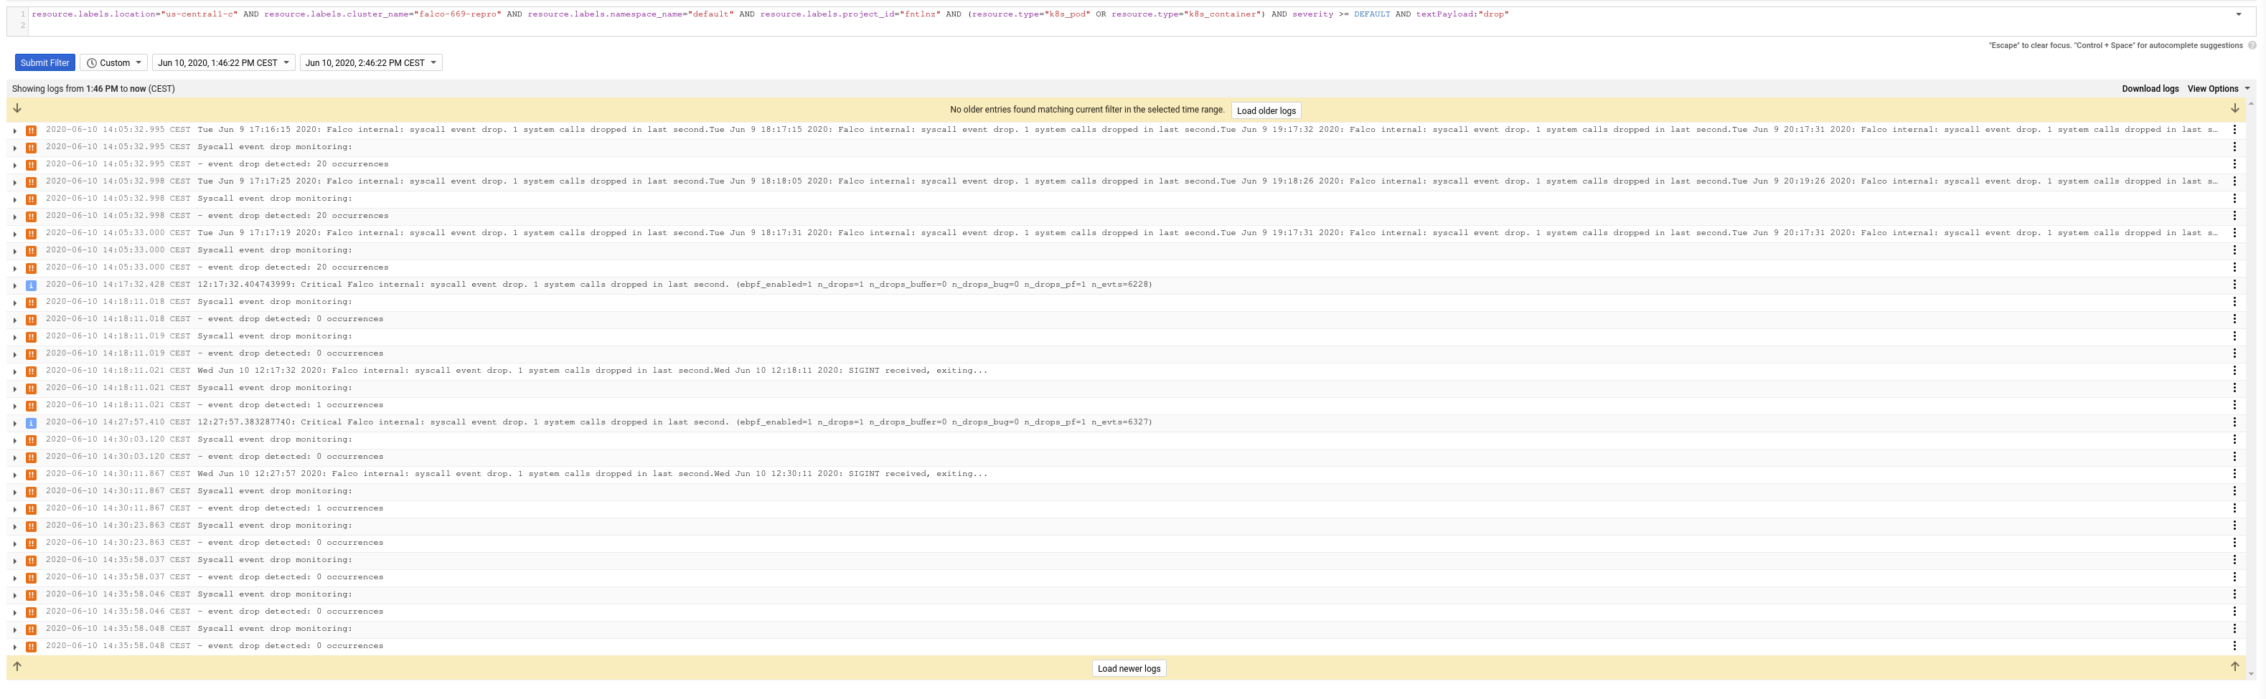This screenshot has width=2266, height=699.
Task: Open the three-dot menu for the 14:05:33.000 '20 occurrences' entry
Action: click(x=2234, y=267)
